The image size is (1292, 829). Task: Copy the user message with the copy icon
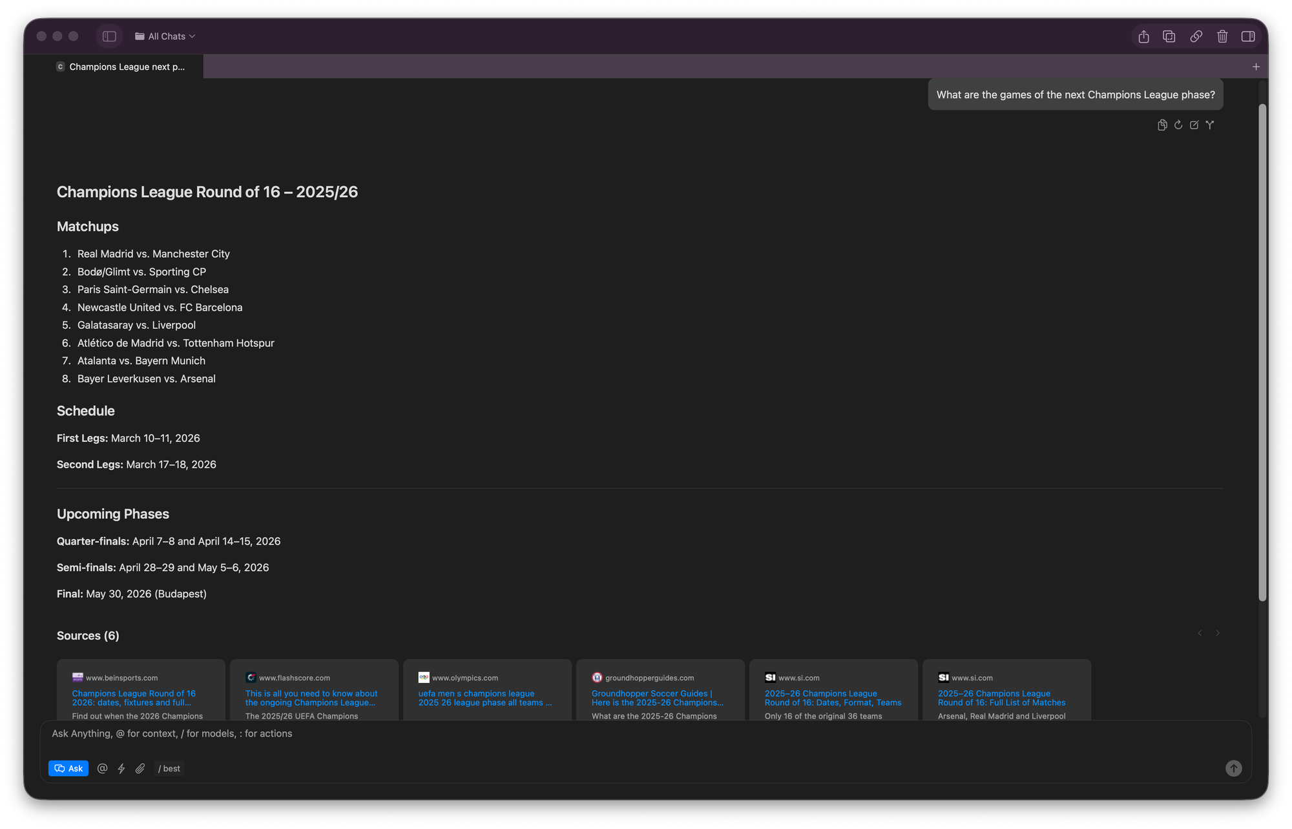pos(1162,125)
